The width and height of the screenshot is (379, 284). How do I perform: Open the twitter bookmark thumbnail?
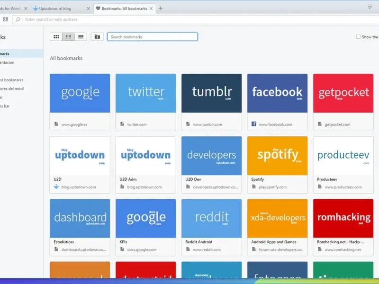[145, 93]
